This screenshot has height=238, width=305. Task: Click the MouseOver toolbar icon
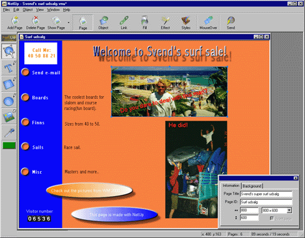tap(208, 22)
